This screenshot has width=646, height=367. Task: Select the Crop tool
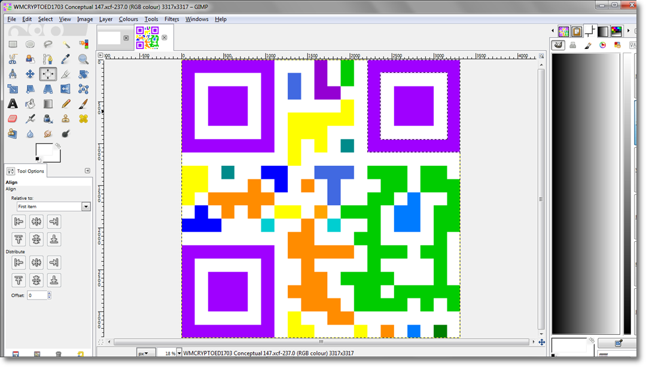(66, 74)
